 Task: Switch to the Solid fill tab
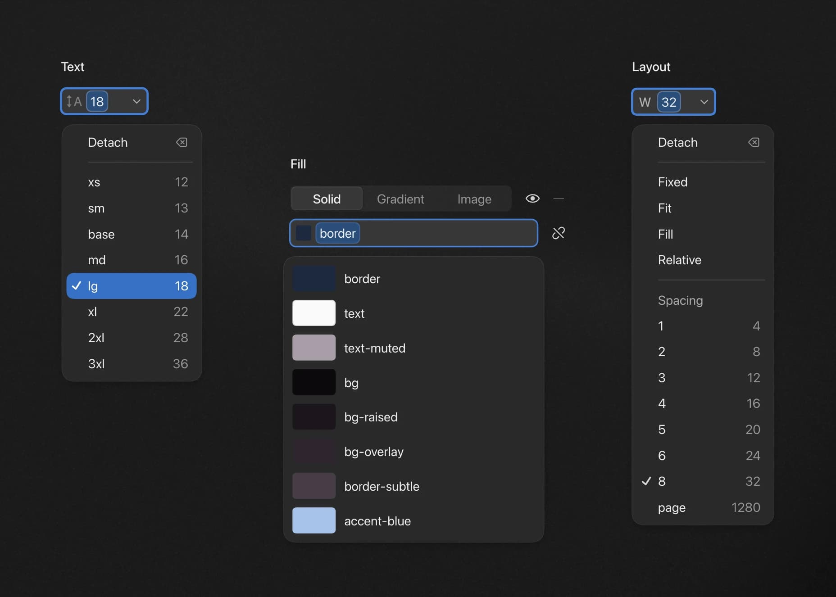coord(327,199)
